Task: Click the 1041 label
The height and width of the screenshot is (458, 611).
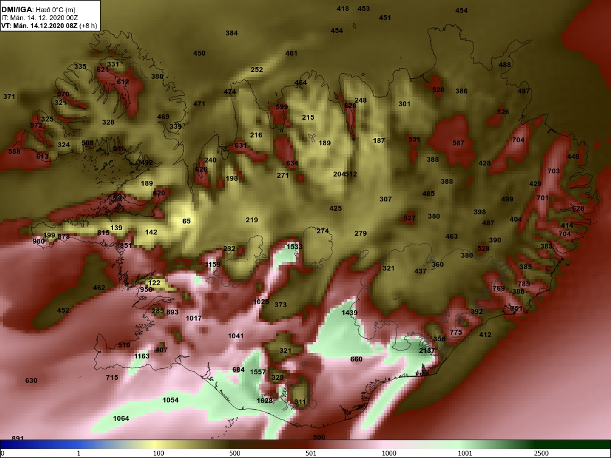Action: (x=236, y=336)
